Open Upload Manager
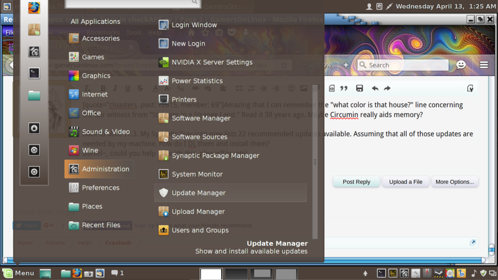This screenshot has height=280, width=498. pyautogui.click(x=230, y=212)
